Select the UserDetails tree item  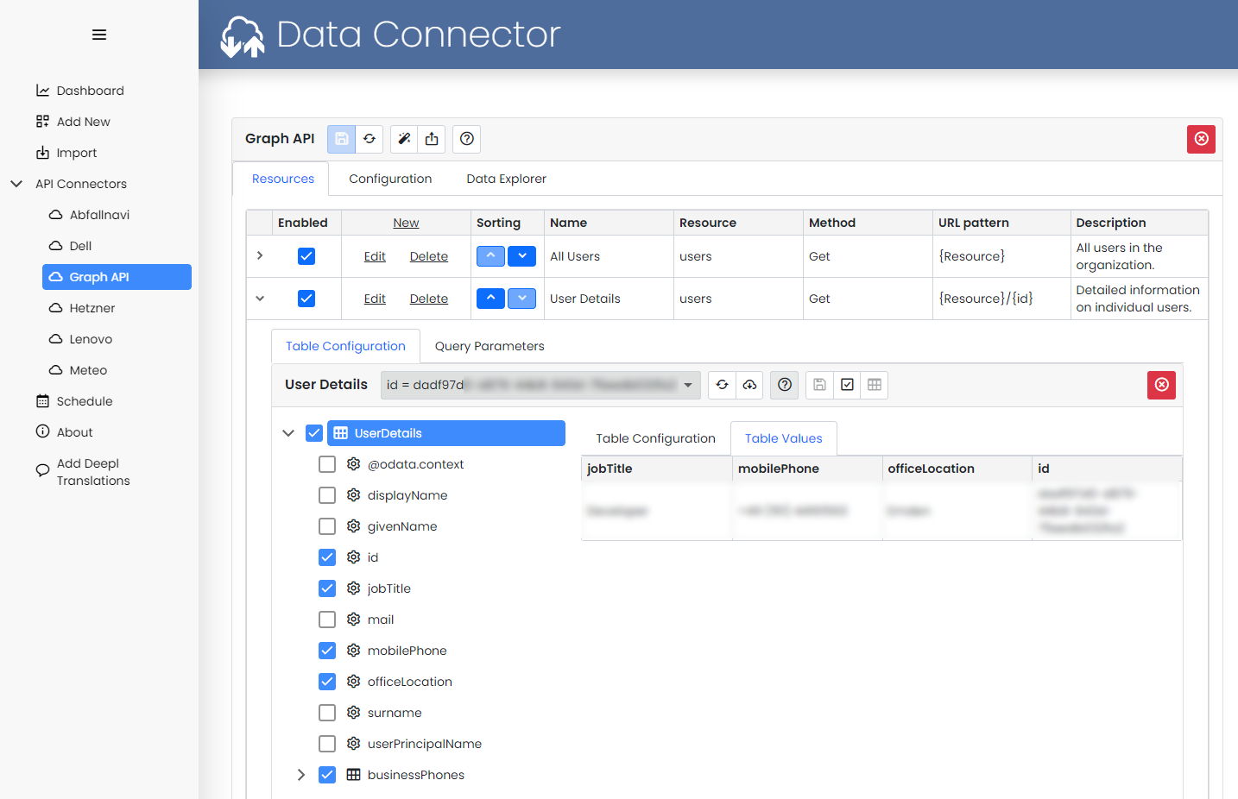[x=446, y=433]
